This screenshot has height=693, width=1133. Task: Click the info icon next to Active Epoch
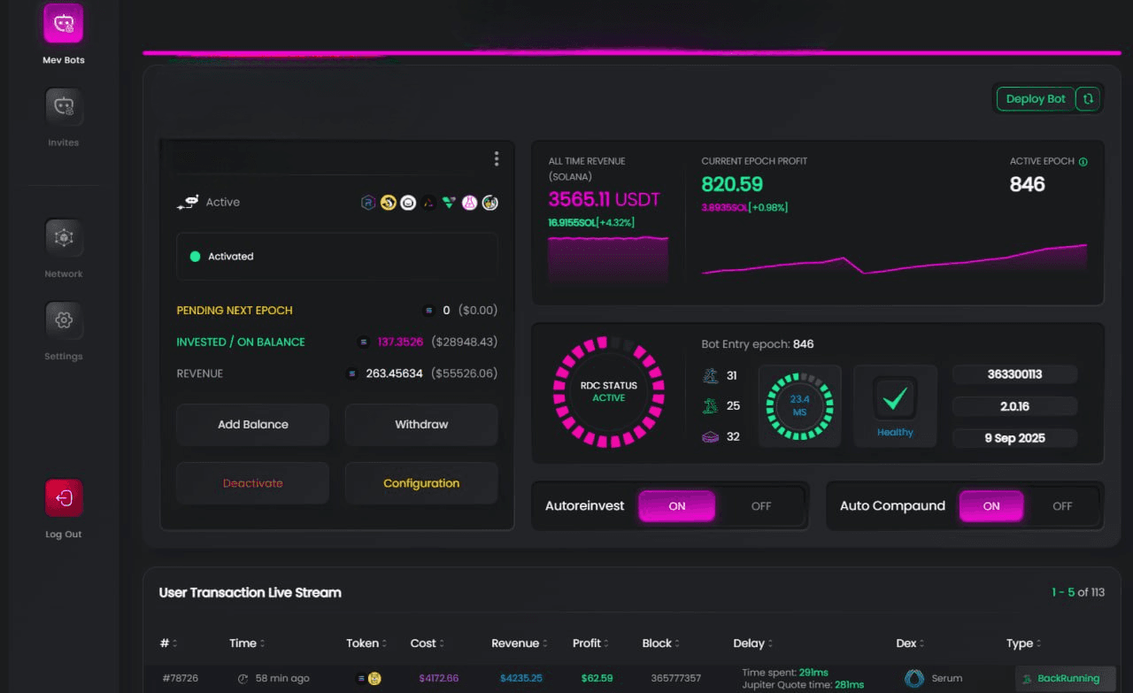1083,162
